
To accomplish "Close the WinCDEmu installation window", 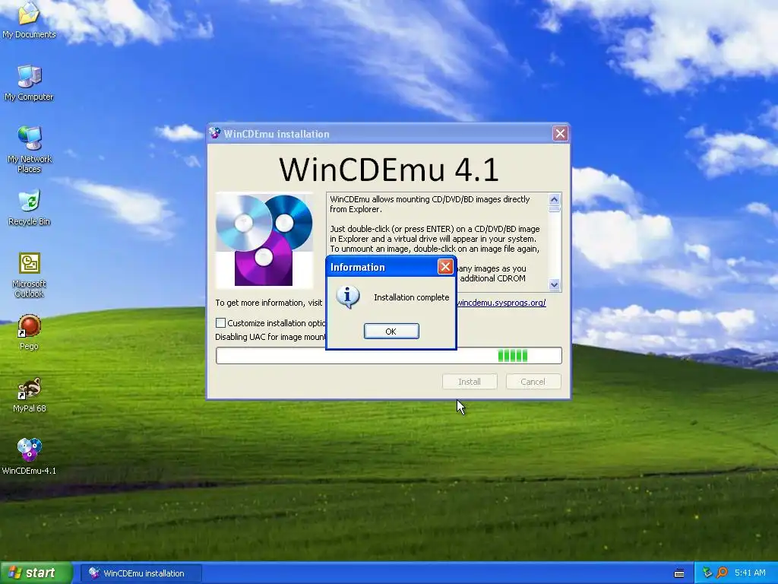I will click(560, 133).
